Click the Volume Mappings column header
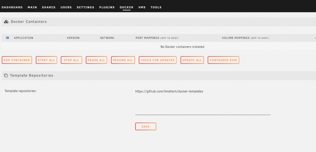 tap(246, 38)
